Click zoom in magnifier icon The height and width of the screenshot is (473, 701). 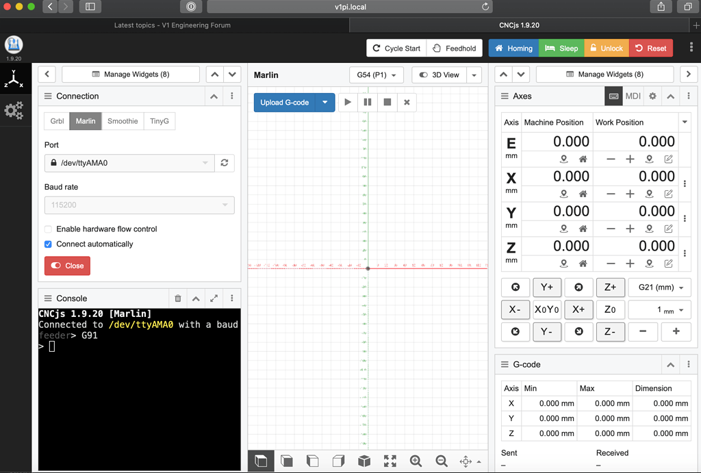coord(416,461)
